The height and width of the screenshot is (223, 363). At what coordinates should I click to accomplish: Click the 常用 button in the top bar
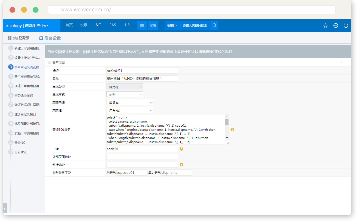(153, 25)
